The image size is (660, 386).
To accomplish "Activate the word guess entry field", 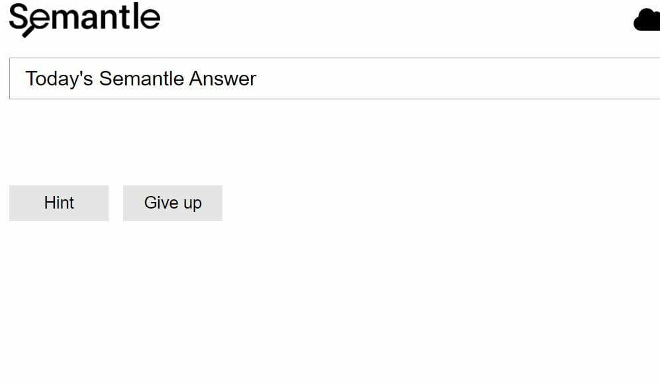I will 334,79.
